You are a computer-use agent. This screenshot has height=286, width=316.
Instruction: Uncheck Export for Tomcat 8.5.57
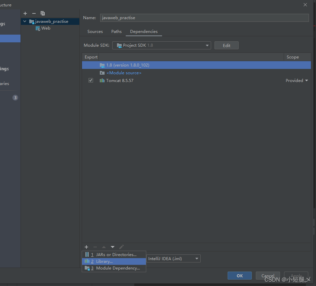(x=91, y=80)
